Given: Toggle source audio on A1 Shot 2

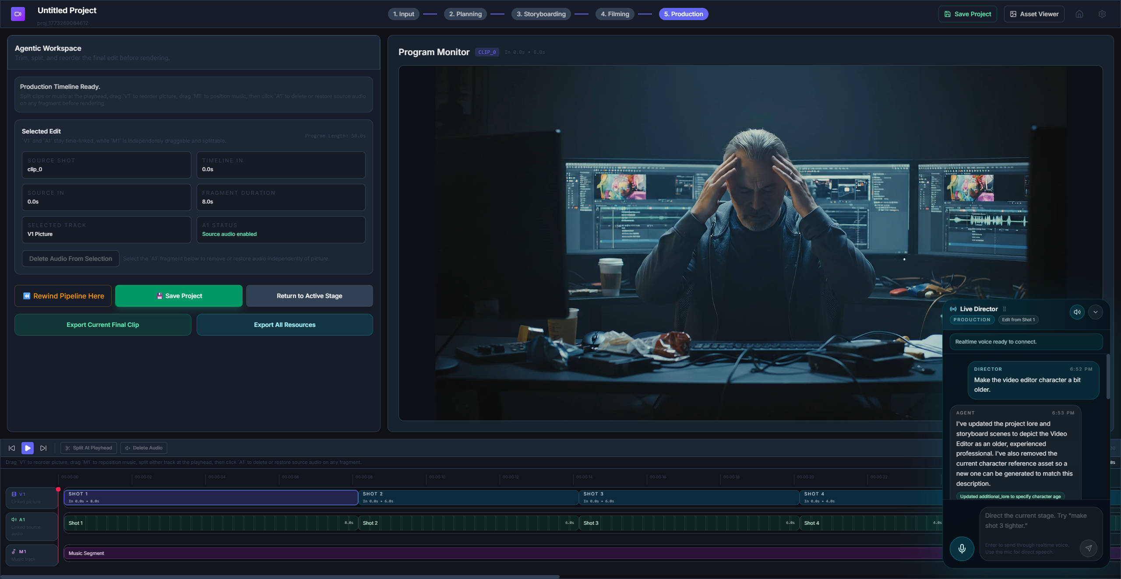Looking at the screenshot, I should [x=468, y=523].
